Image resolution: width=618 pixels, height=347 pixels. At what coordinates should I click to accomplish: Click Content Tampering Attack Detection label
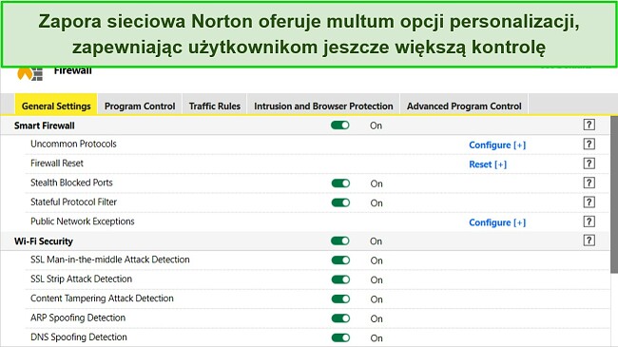tap(102, 299)
